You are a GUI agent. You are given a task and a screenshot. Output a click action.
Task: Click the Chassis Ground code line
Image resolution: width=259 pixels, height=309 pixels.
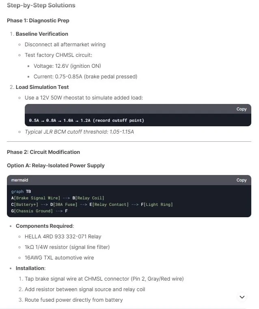tap(39, 211)
